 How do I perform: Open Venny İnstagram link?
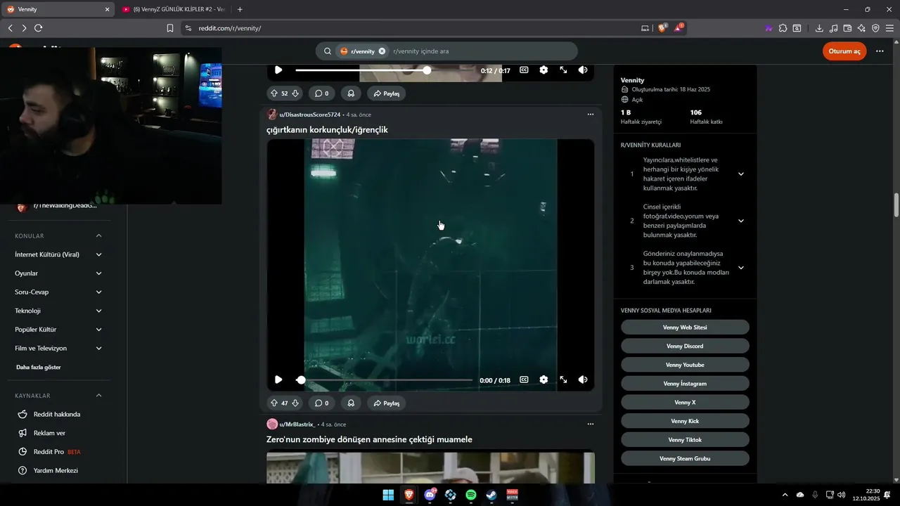685,384
